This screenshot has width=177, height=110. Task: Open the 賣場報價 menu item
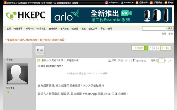click(x=53, y=28)
